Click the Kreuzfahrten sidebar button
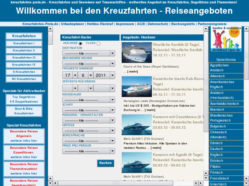Viewport: 249px width, 186px height. click(x=24, y=36)
